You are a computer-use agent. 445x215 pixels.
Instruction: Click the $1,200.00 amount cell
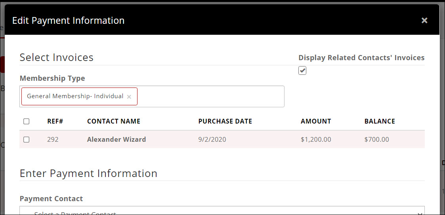[x=316, y=139]
